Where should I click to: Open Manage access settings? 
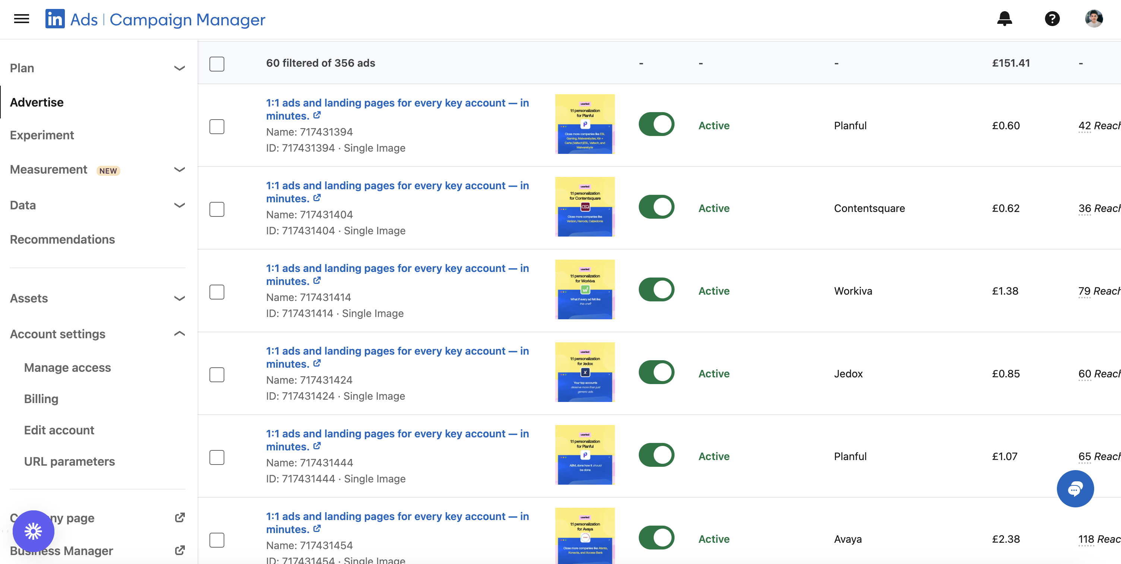pos(67,367)
